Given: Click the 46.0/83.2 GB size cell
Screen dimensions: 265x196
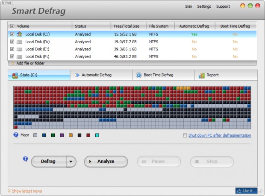Looking at the screenshot, I should pos(125,56).
